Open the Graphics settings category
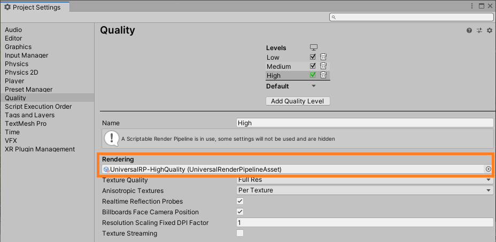Viewport: 496px width, 242px height. pyautogui.click(x=18, y=47)
